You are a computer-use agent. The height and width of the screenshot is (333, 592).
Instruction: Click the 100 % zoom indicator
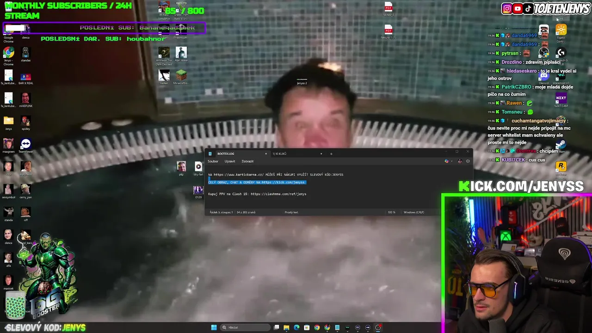[x=391, y=212]
